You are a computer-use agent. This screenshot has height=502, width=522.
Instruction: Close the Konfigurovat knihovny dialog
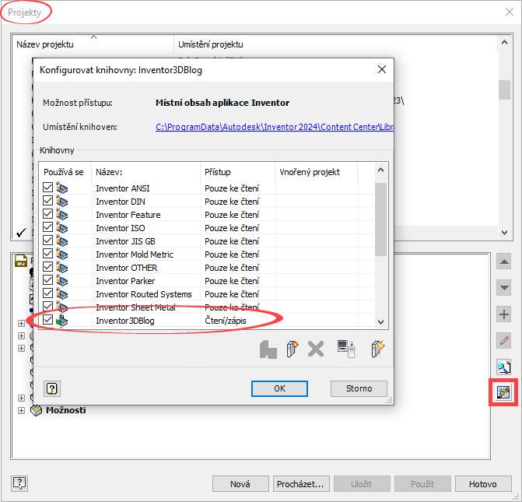point(382,69)
